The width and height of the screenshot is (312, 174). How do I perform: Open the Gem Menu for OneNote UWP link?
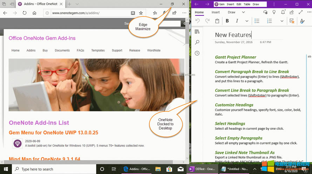pyautogui.click(x=53, y=133)
